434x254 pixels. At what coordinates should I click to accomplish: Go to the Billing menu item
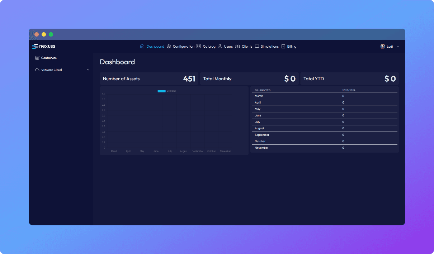292,47
